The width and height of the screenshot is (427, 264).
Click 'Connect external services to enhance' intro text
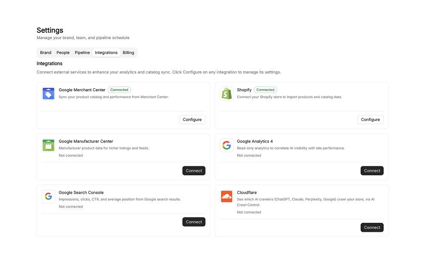pyautogui.click(x=159, y=72)
